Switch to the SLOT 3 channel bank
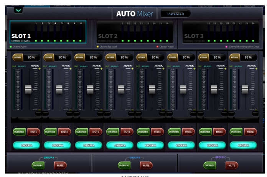 point(220,32)
